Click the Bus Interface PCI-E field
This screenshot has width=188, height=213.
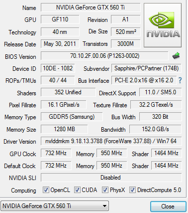(144, 80)
